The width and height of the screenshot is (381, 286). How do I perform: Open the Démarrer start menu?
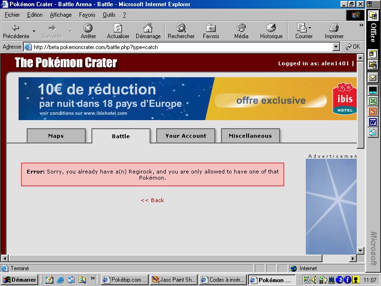pyautogui.click(x=20, y=280)
